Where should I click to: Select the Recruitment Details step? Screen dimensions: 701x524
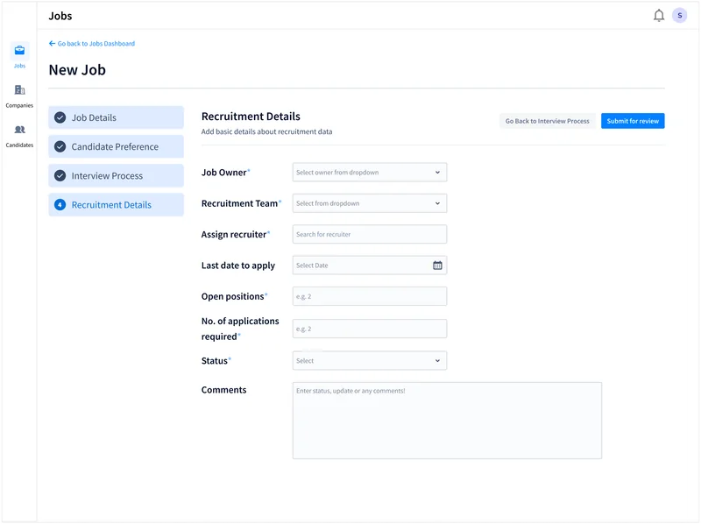tap(117, 205)
